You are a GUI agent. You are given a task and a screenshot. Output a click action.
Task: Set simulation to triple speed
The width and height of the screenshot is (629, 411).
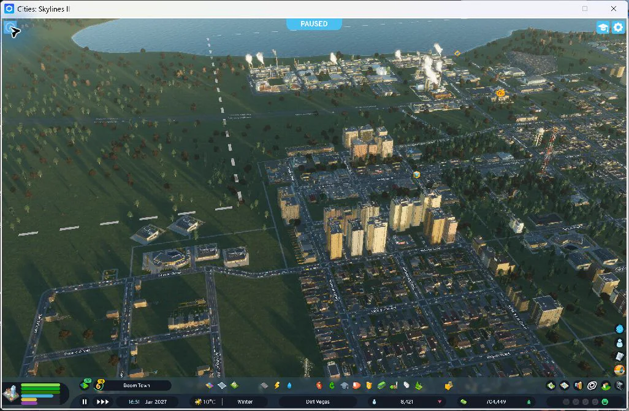click(103, 401)
